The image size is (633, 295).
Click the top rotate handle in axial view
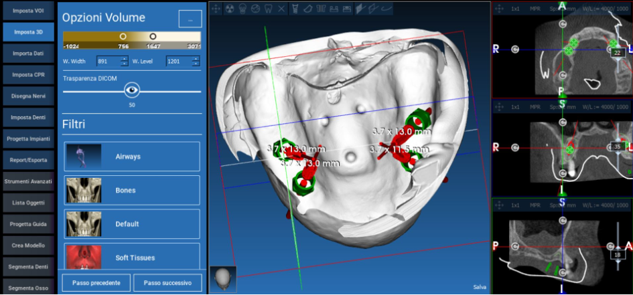562,24
